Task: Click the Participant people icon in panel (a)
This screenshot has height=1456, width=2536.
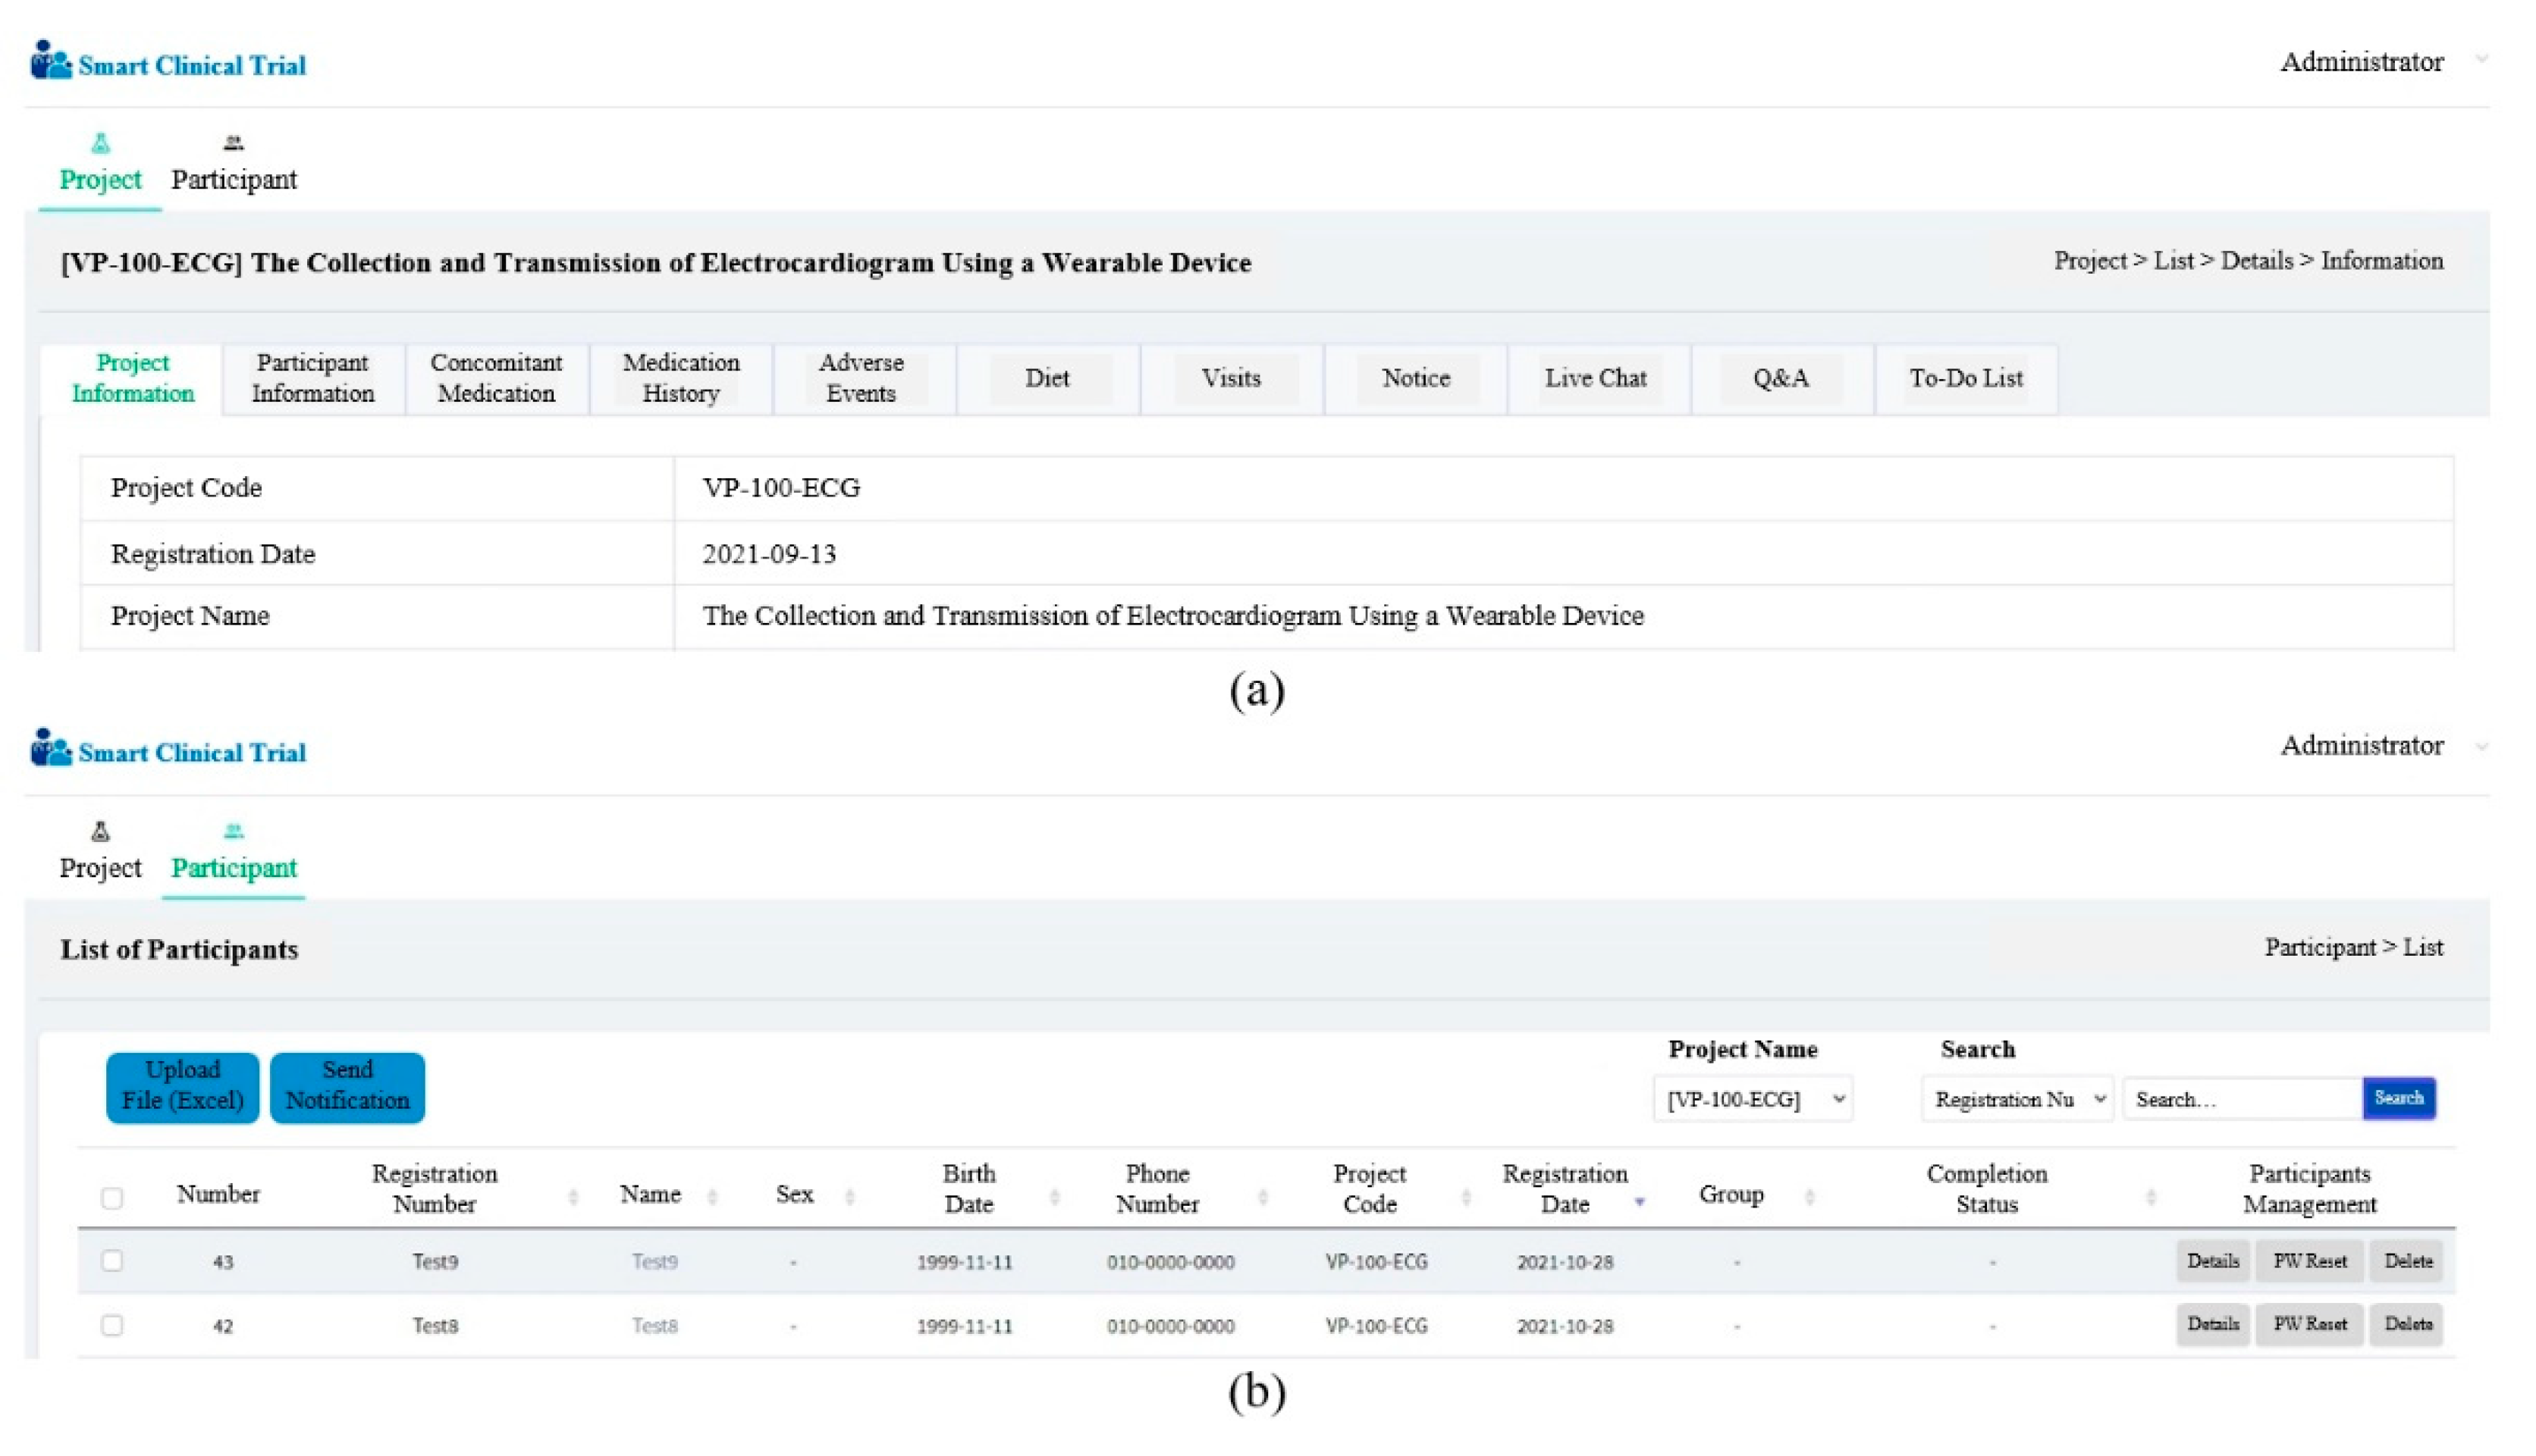Action: pyautogui.click(x=233, y=143)
